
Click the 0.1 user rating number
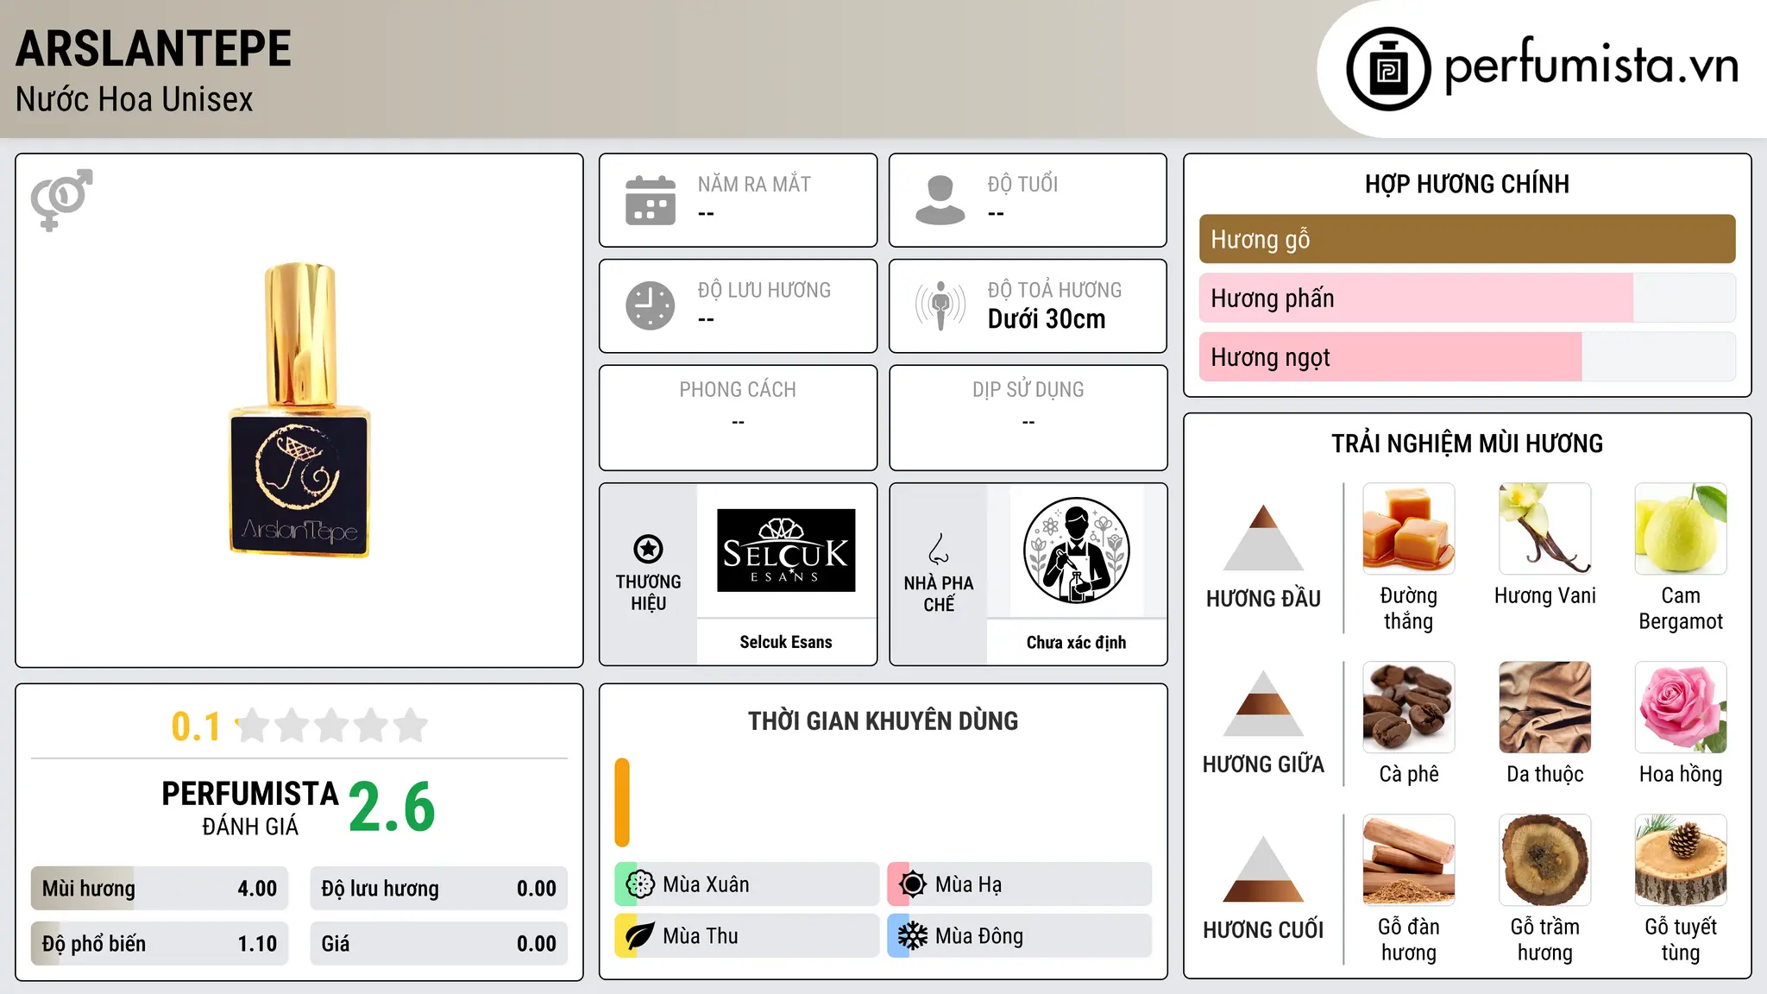pos(196,727)
